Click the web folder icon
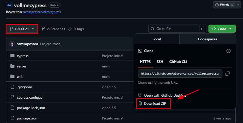This screenshot has width=243, height=123. click(x=12, y=76)
